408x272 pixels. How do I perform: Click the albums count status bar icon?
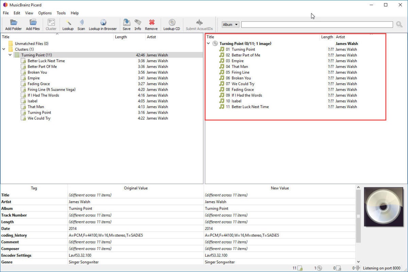point(320,268)
